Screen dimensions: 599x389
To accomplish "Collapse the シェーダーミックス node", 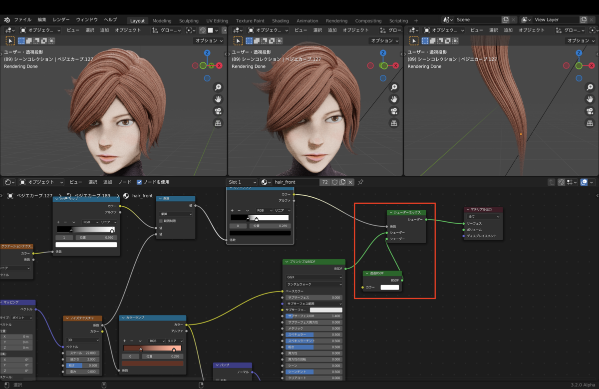I will [391, 213].
